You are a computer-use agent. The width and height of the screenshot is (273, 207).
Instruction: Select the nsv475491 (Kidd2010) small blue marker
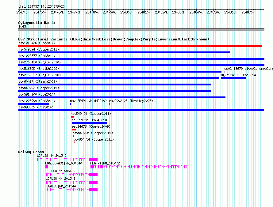click(71, 104)
